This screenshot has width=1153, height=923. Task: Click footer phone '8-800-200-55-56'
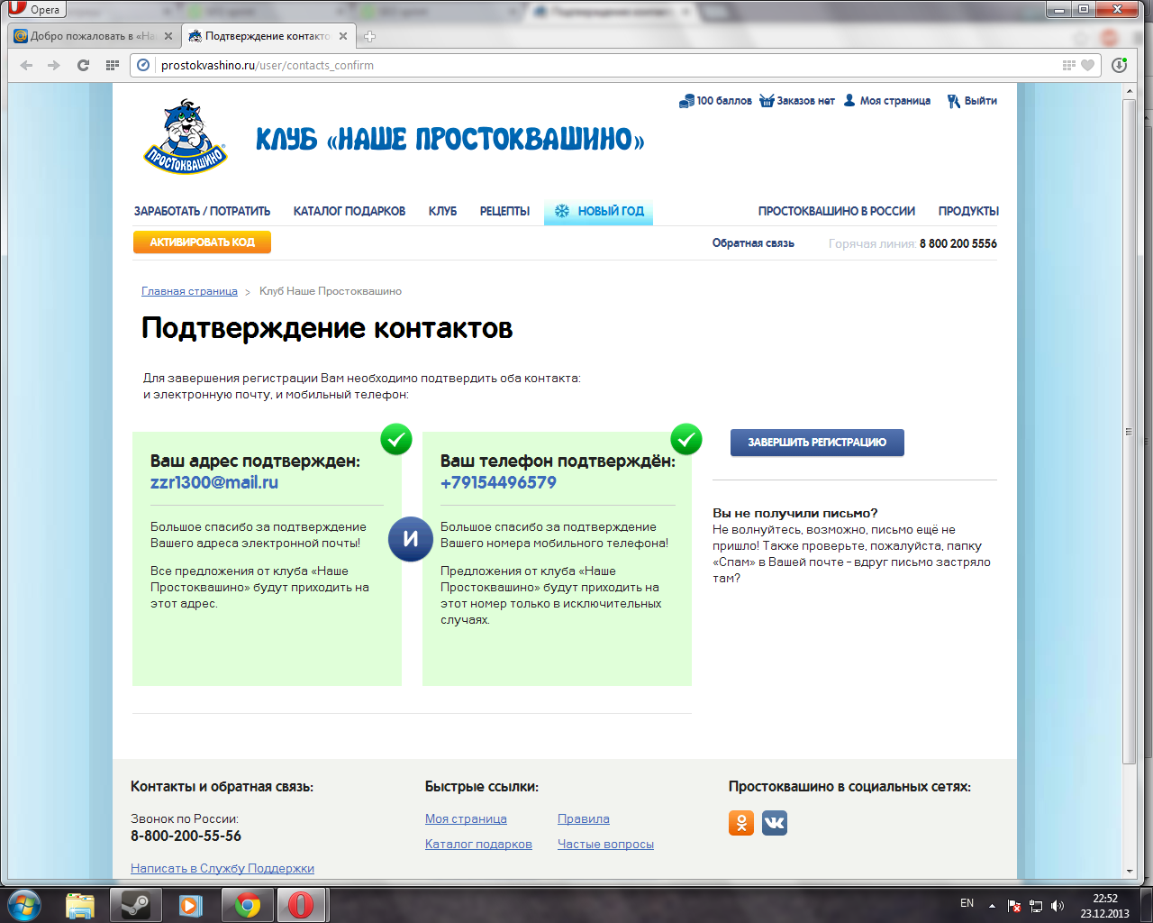click(x=186, y=836)
